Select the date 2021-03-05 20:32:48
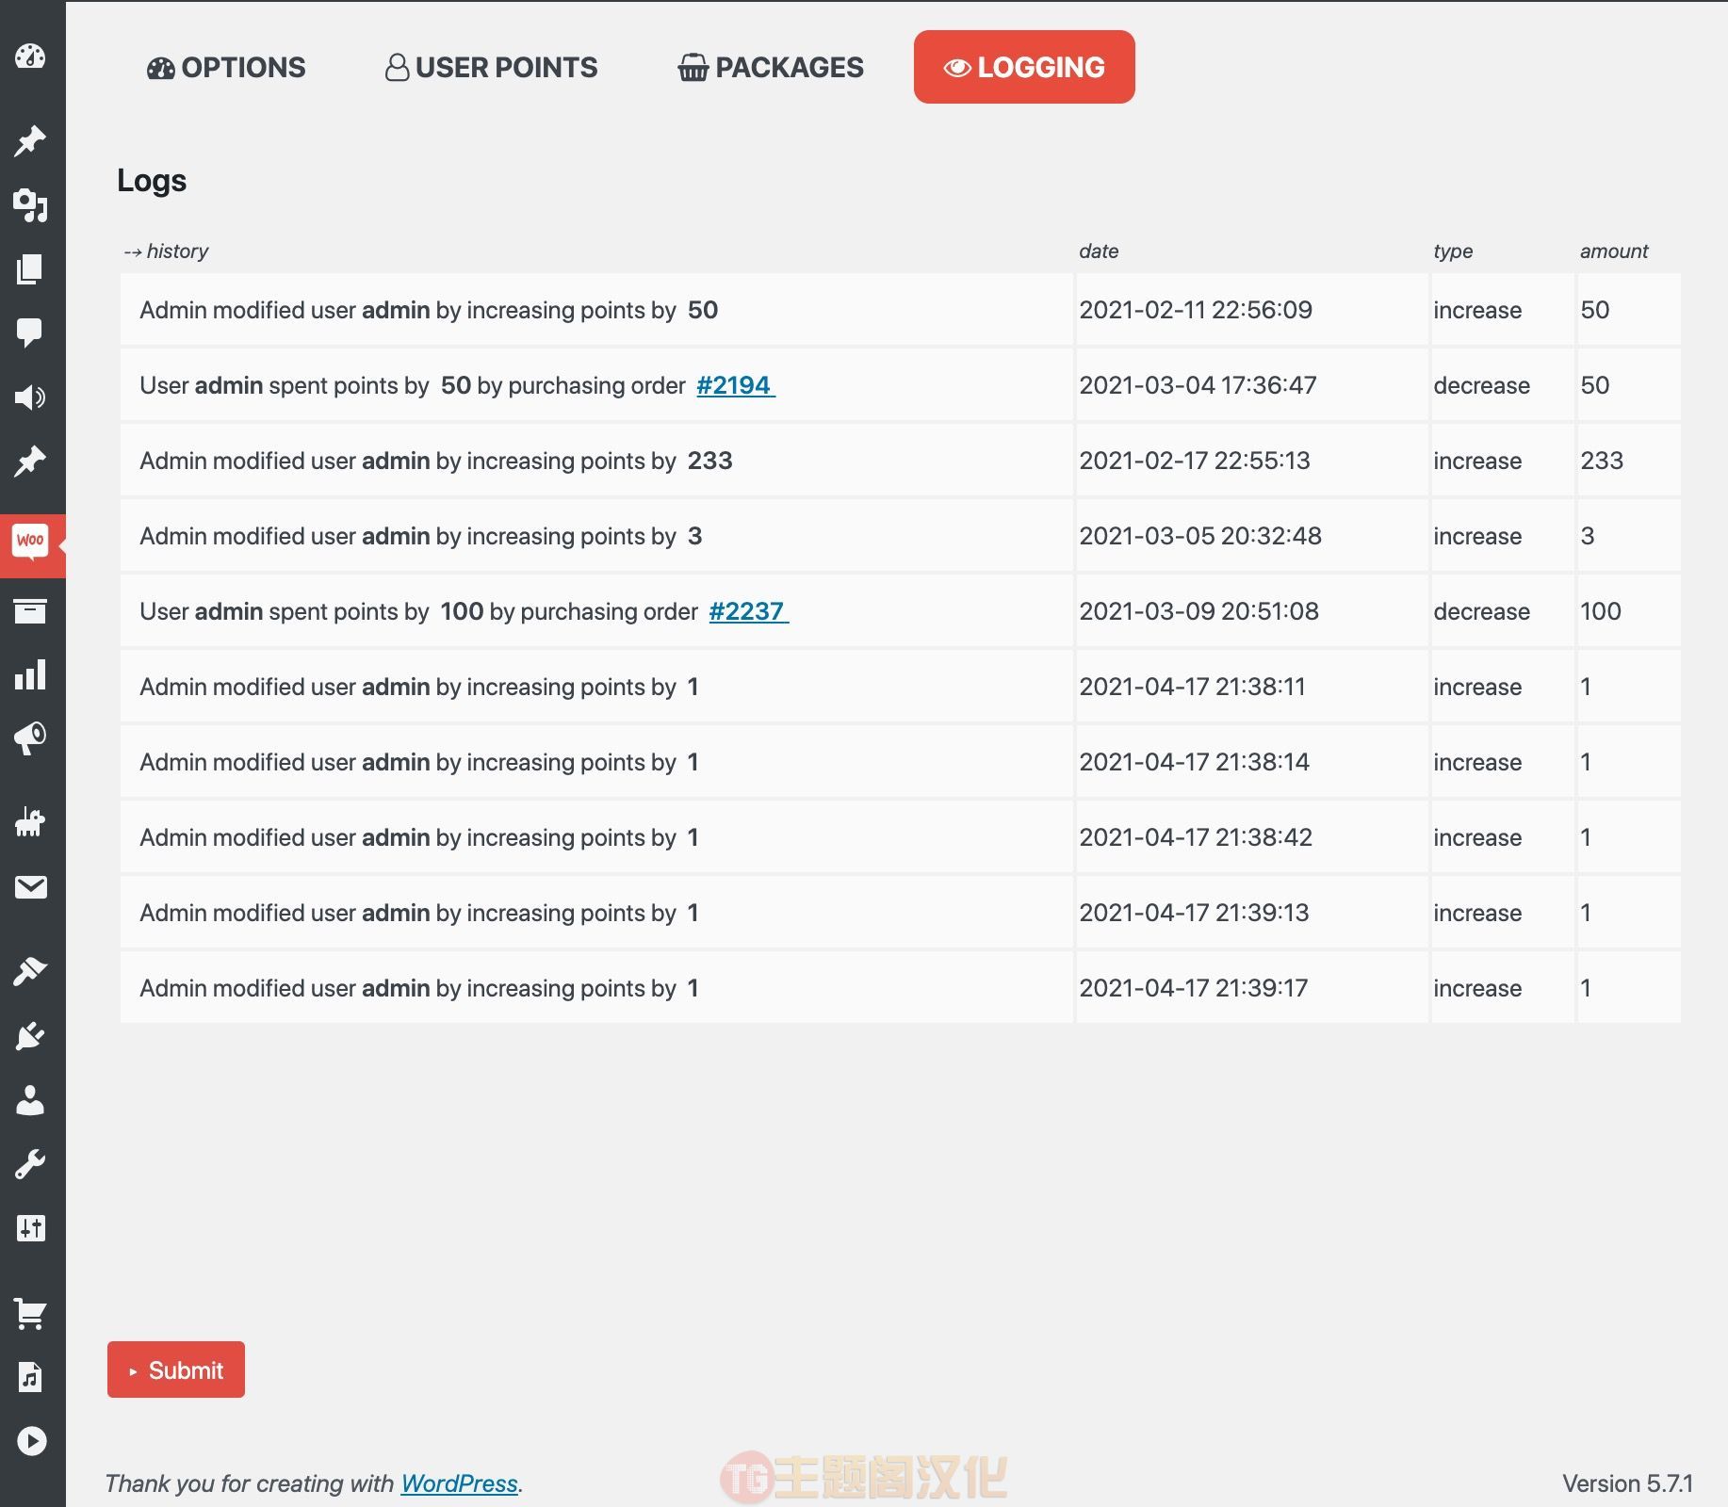 [x=1200, y=536]
